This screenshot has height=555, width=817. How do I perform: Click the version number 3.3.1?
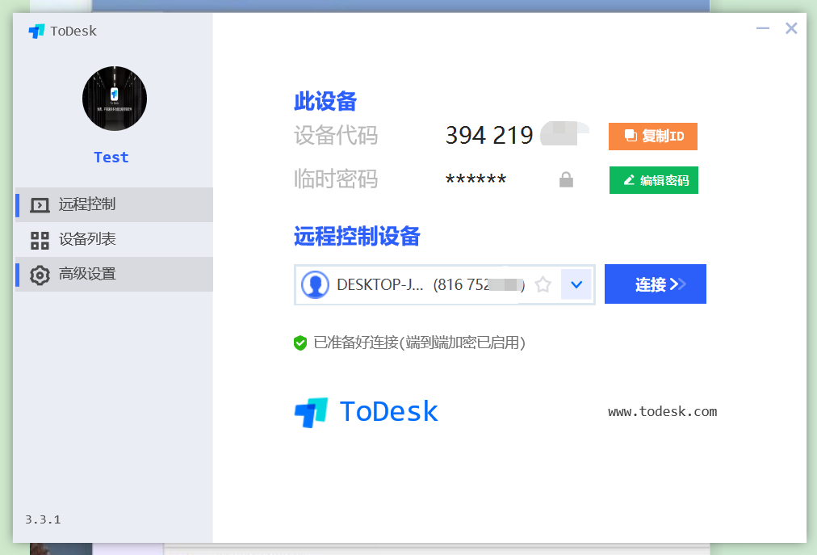tap(43, 519)
